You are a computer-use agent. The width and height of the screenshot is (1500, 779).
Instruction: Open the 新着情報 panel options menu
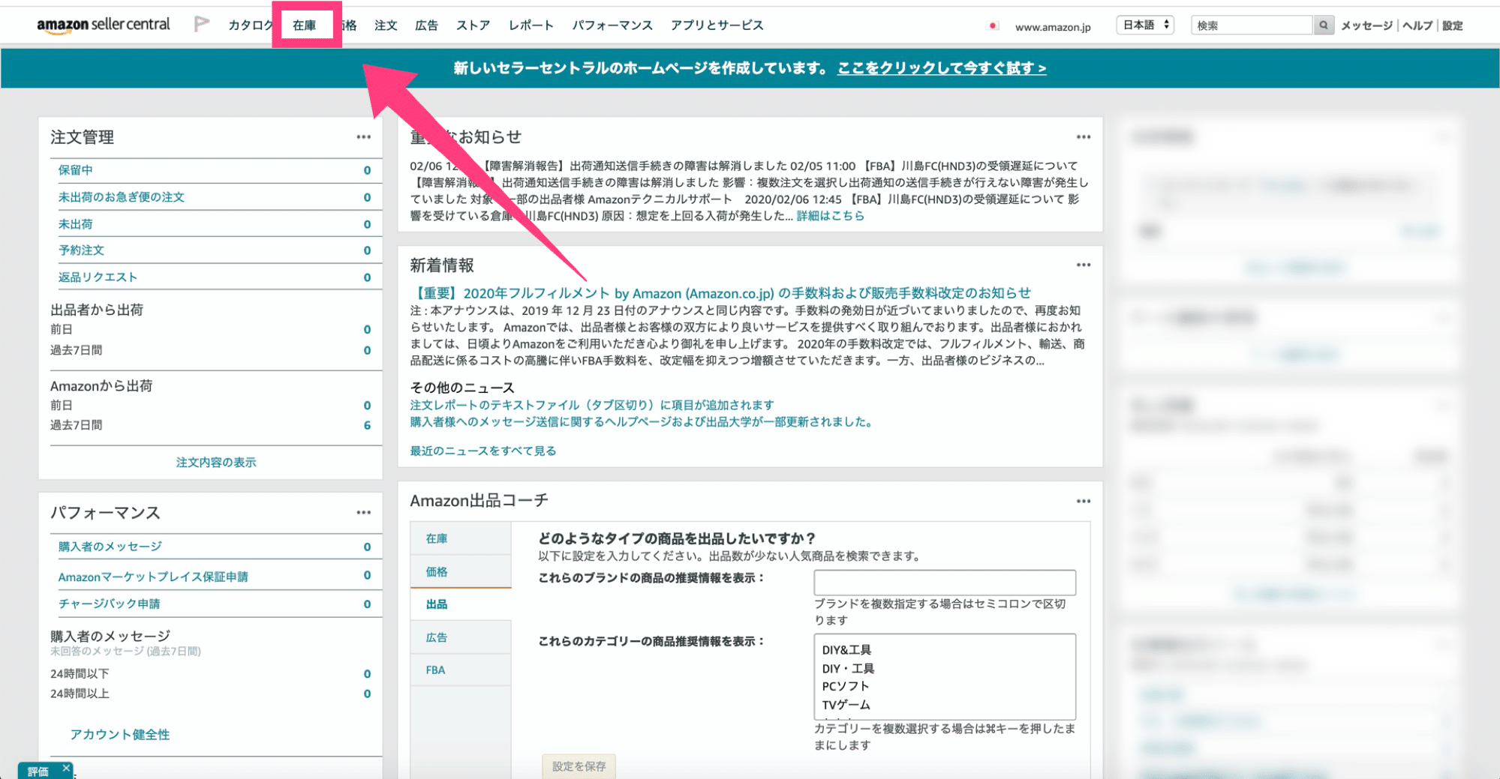pyautogui.click(x=1084, y=265)
